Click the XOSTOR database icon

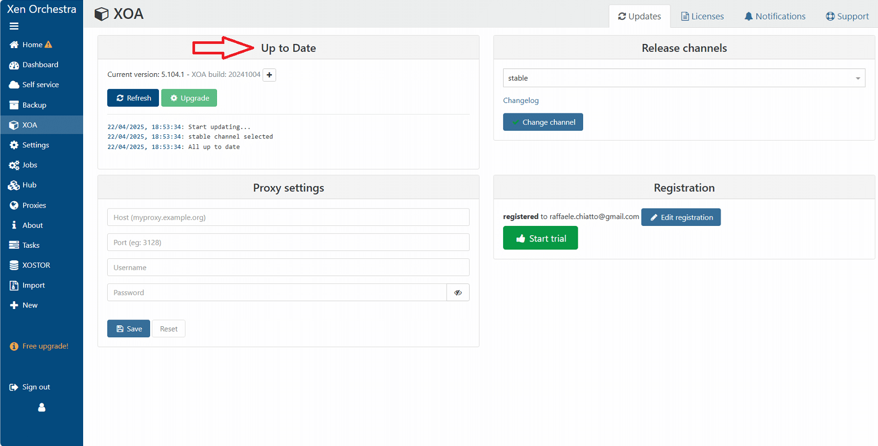click(14, 265)
